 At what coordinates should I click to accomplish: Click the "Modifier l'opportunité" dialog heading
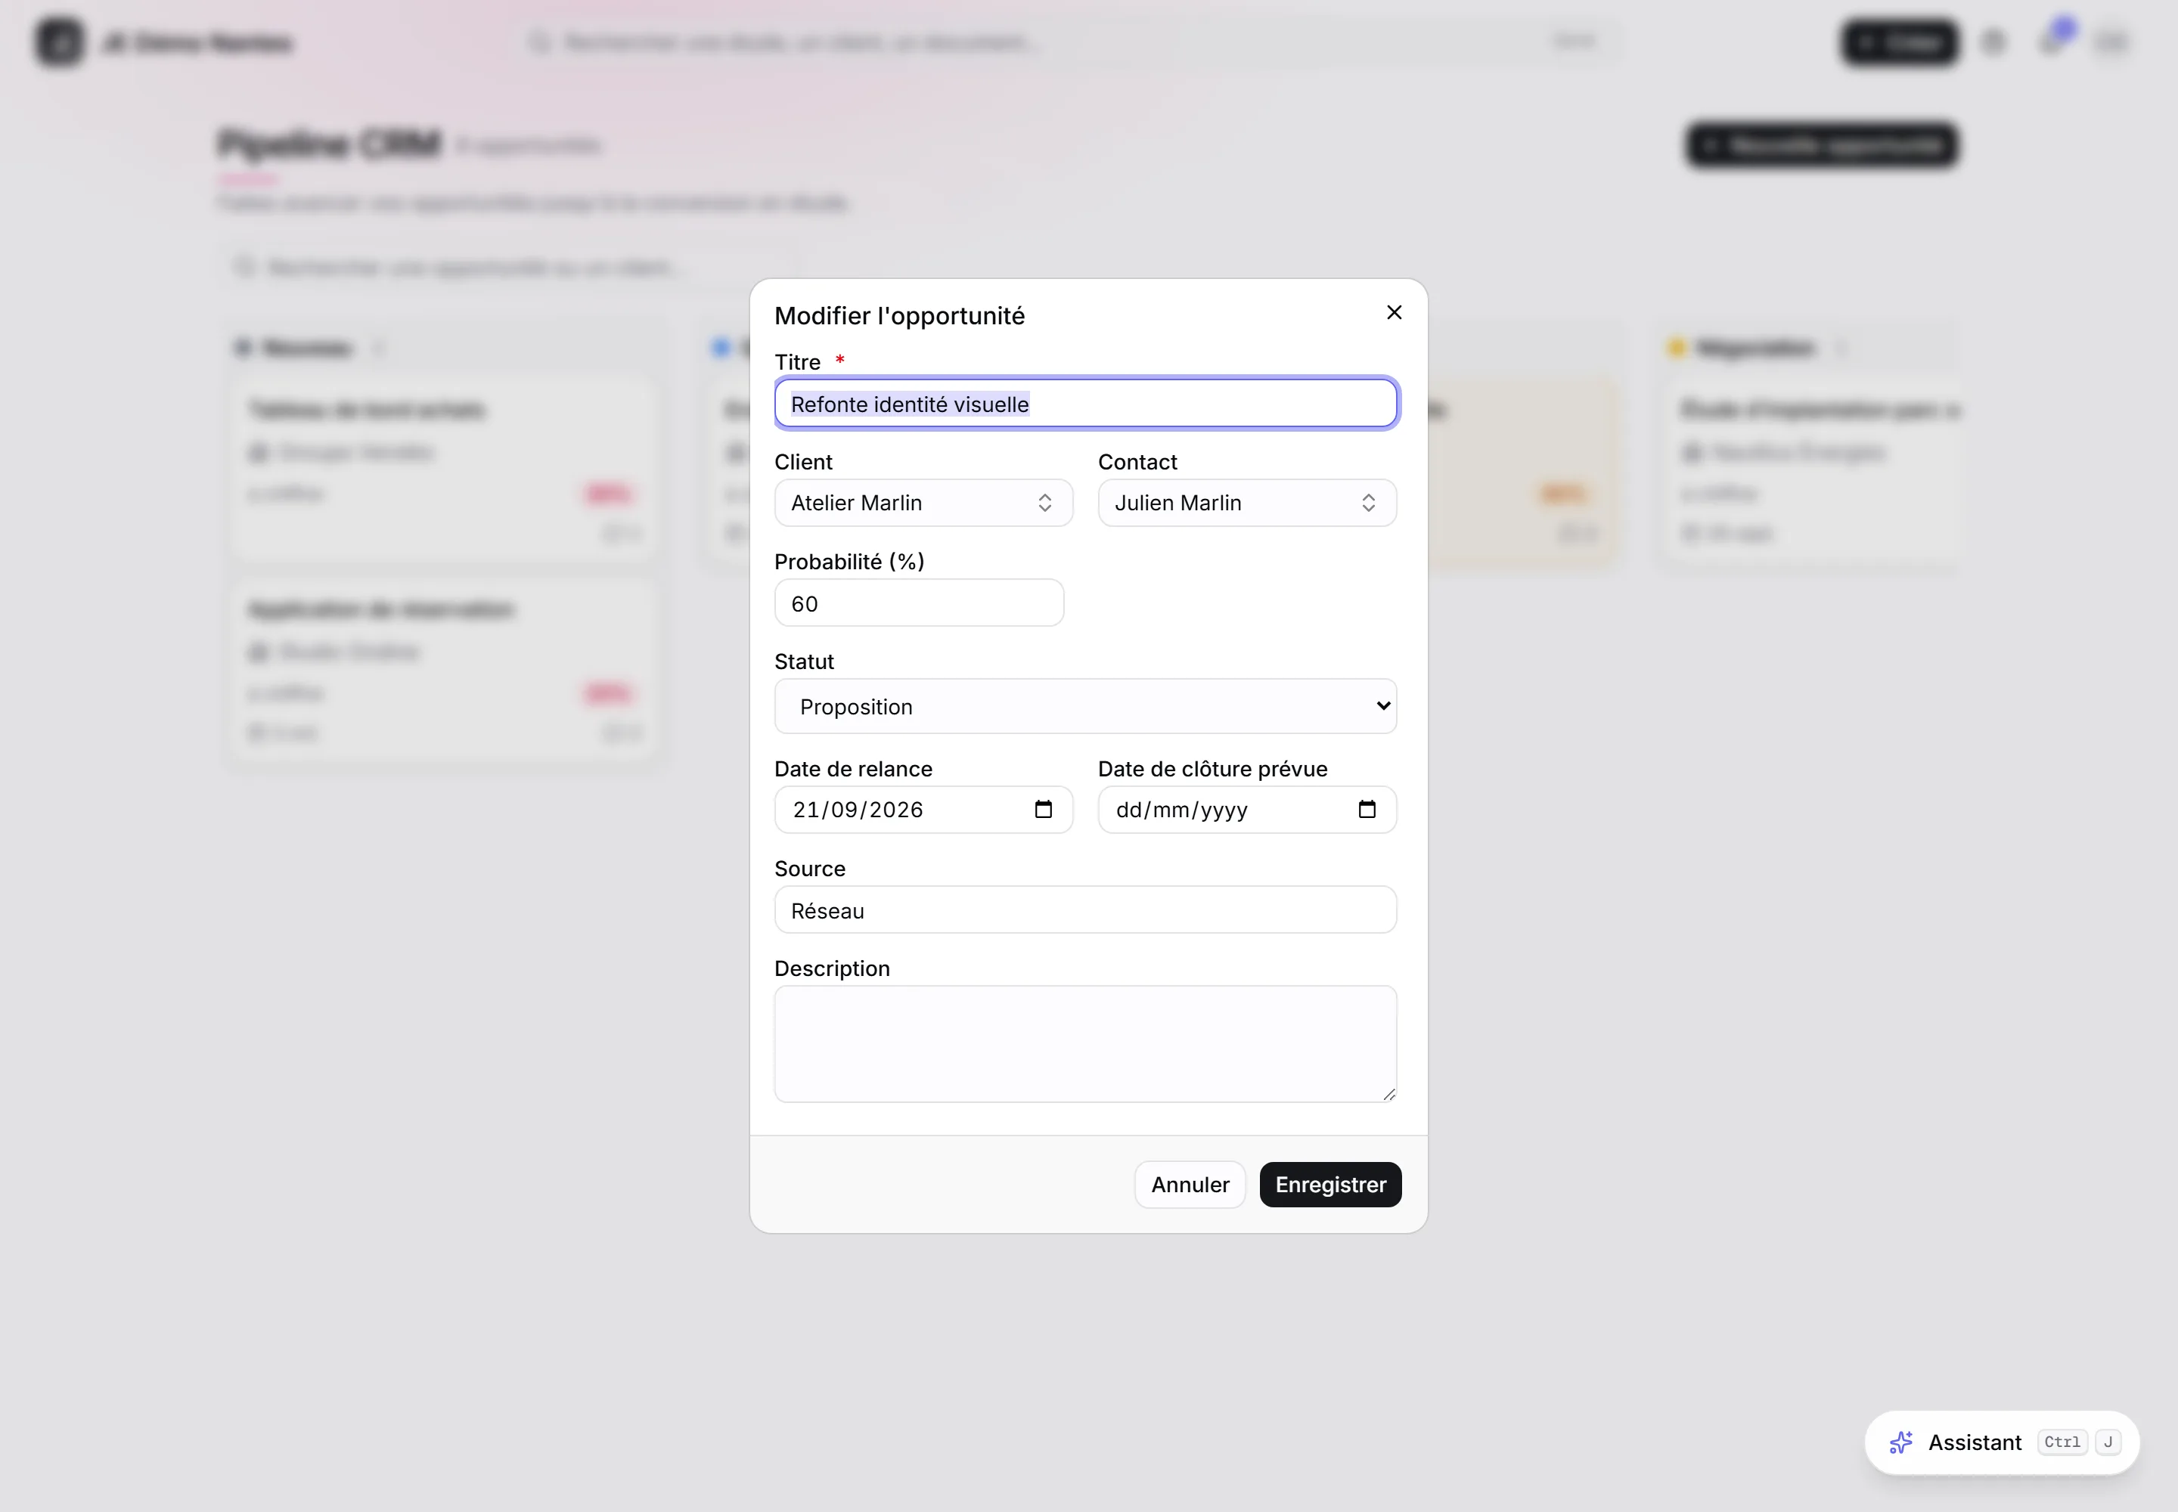pyautogui.click(x=899, y=315)
